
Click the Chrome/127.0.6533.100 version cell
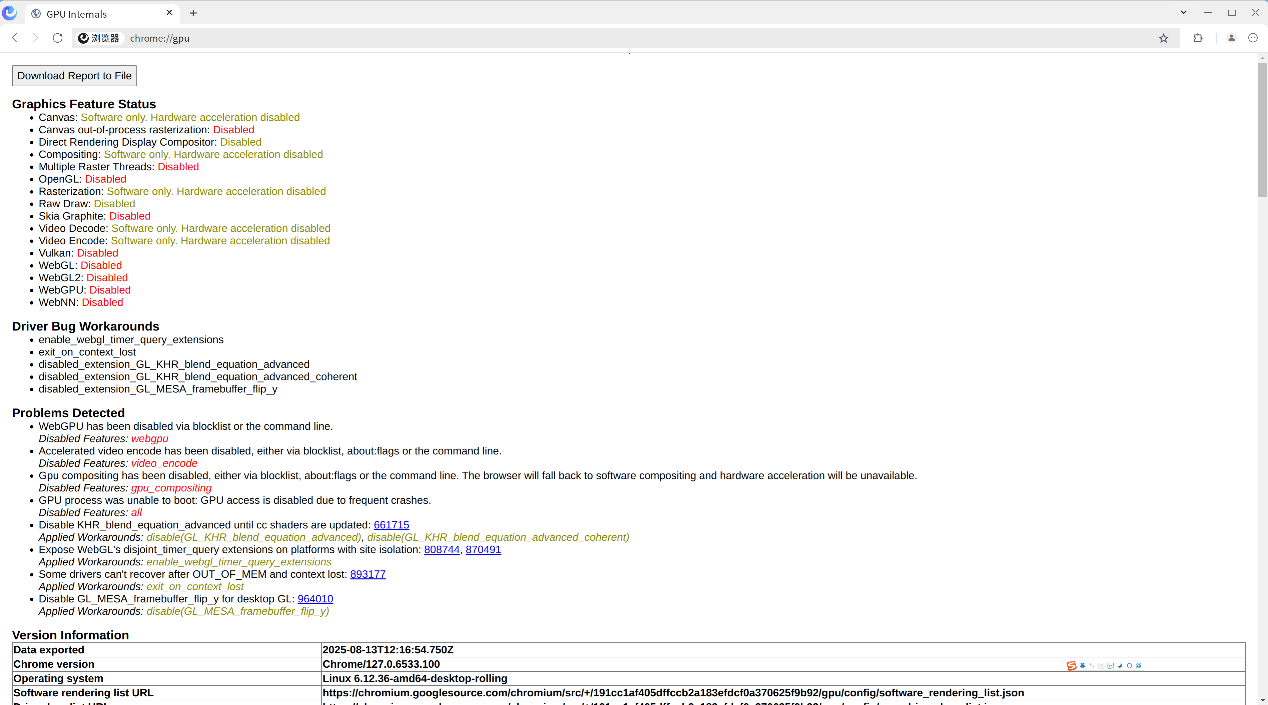tap(783, 664)
